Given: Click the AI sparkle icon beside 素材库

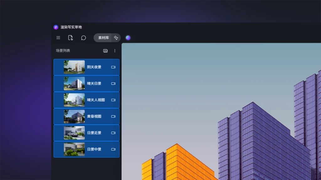Looking at the screenshot, I should coord(116,38).
